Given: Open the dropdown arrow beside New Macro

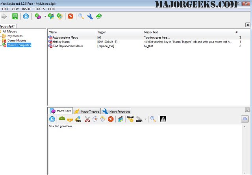Looking at the screenshot, I should (45, 17).
